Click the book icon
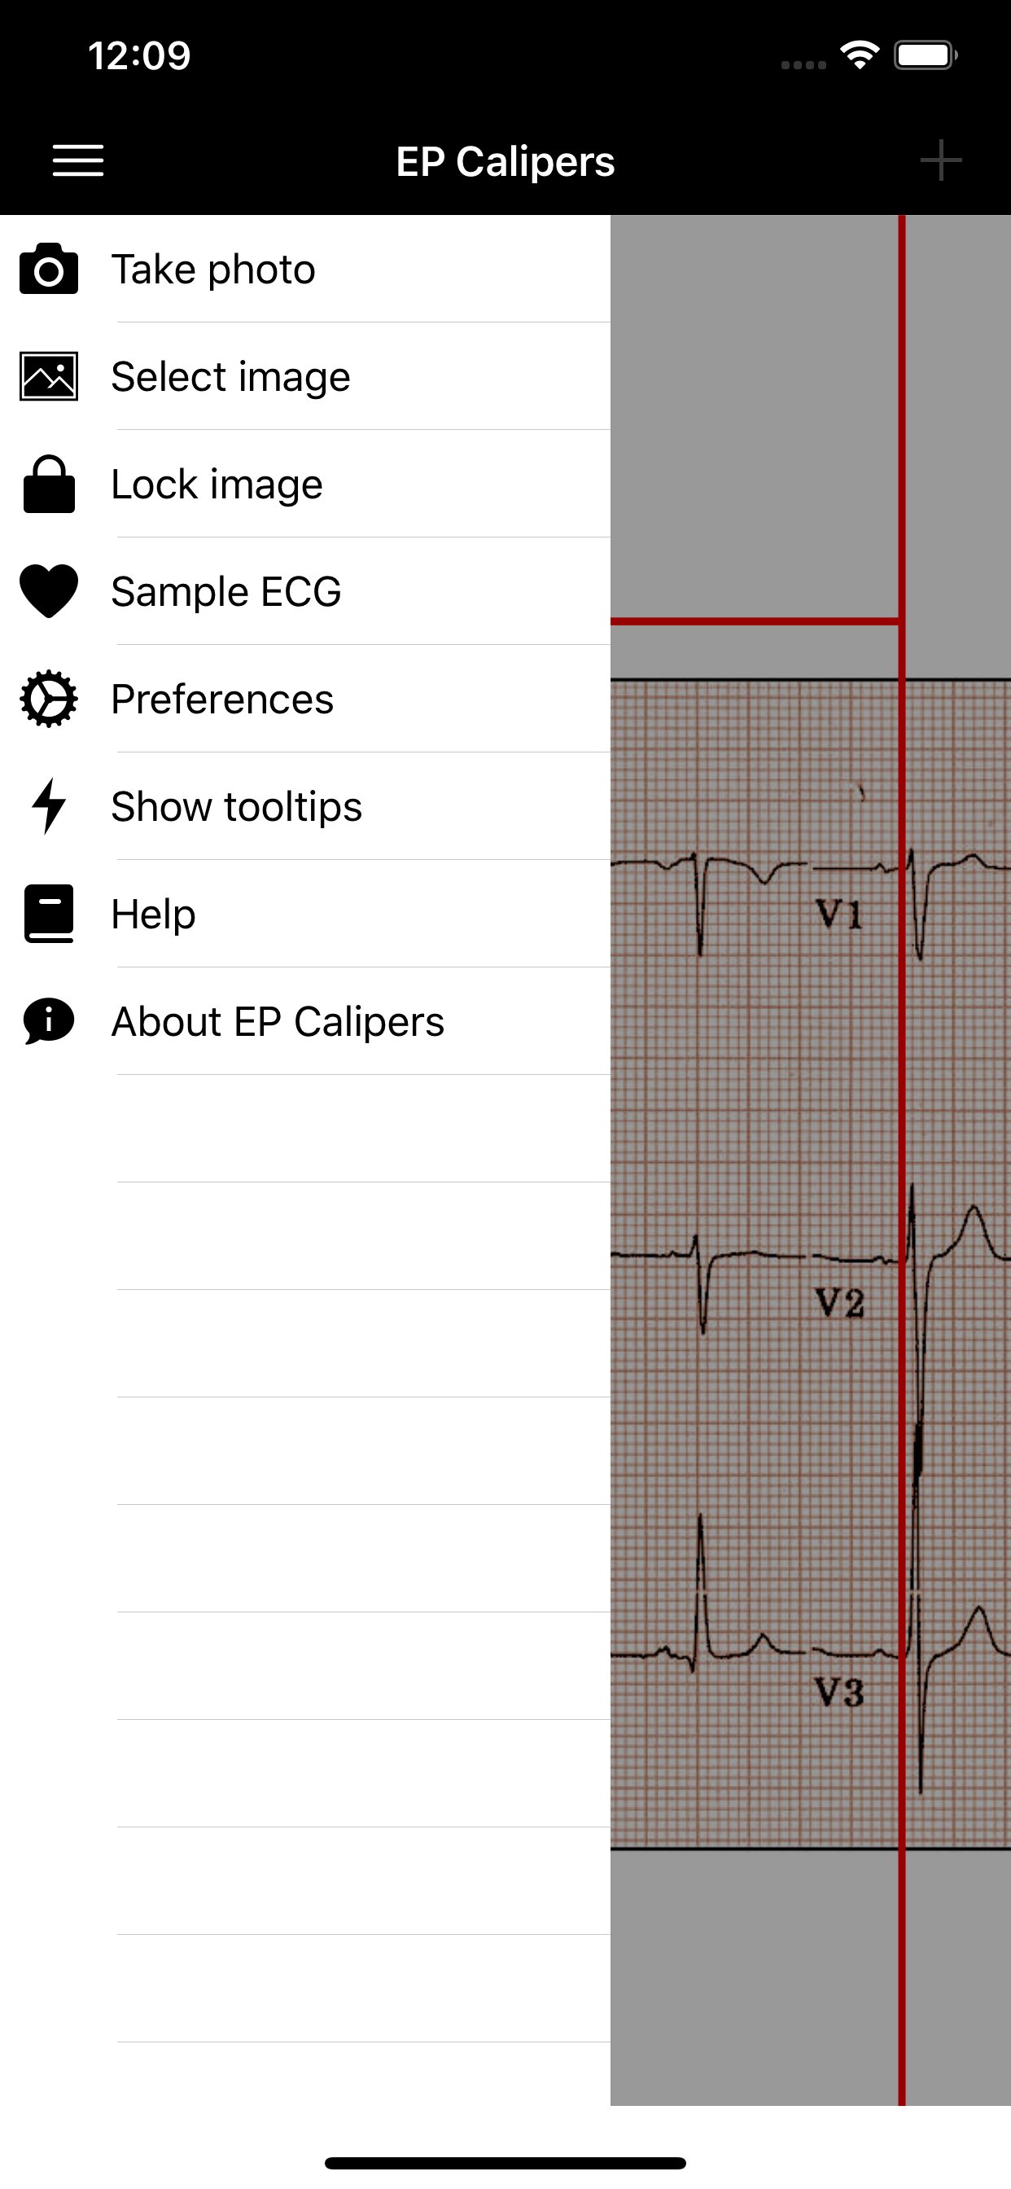The image size is (1011, 2189). coord(50,915)
